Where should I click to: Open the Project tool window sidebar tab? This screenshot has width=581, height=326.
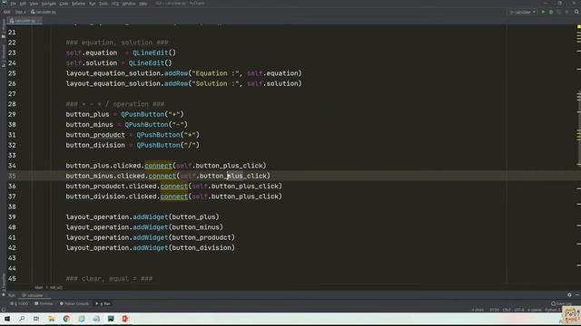(4, 29)
